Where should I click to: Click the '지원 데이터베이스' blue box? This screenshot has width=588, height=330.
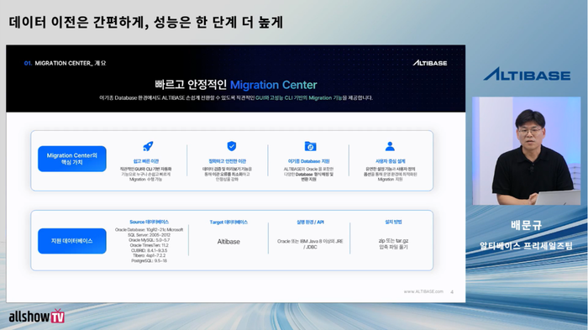[x=72, y=241]
